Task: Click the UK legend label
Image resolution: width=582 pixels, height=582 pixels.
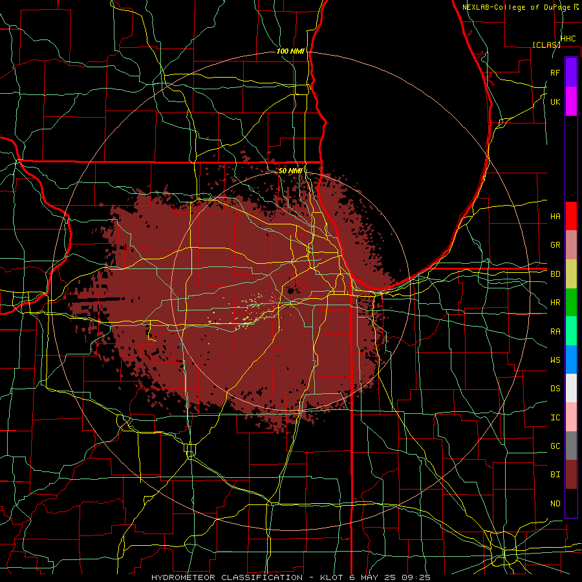Action: (555, 102)
